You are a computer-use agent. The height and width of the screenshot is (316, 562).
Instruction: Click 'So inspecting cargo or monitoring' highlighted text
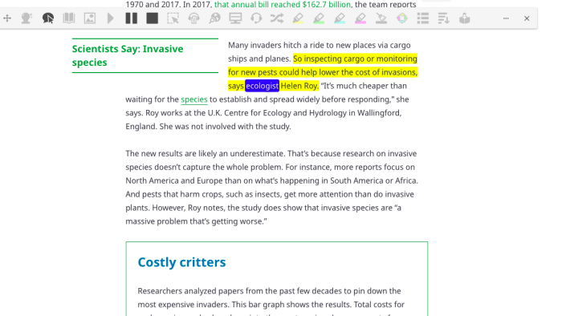click(355, 59)
